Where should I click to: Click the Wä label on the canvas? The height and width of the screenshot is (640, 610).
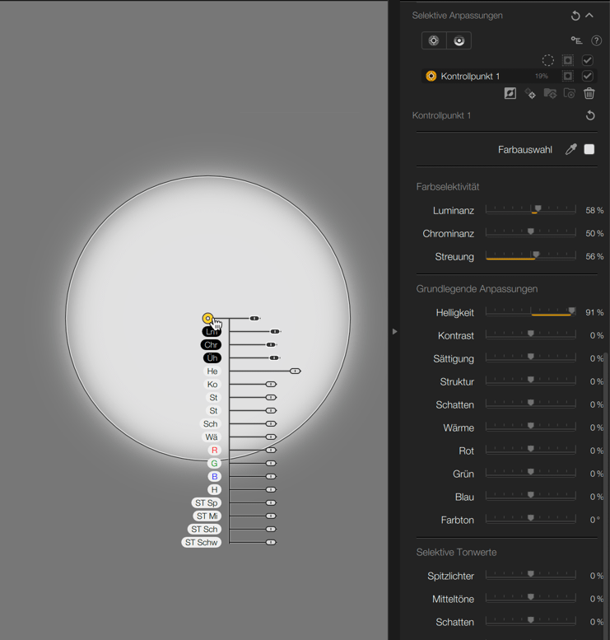pyautogui.click(x=212, y=437)
